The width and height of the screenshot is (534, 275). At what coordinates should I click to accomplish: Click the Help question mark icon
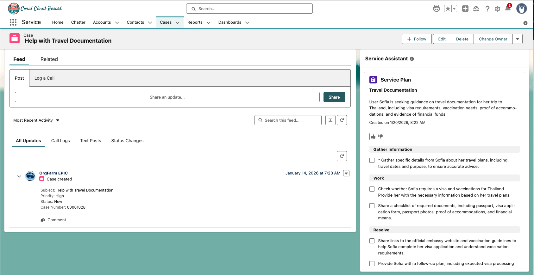coord(487,9)
